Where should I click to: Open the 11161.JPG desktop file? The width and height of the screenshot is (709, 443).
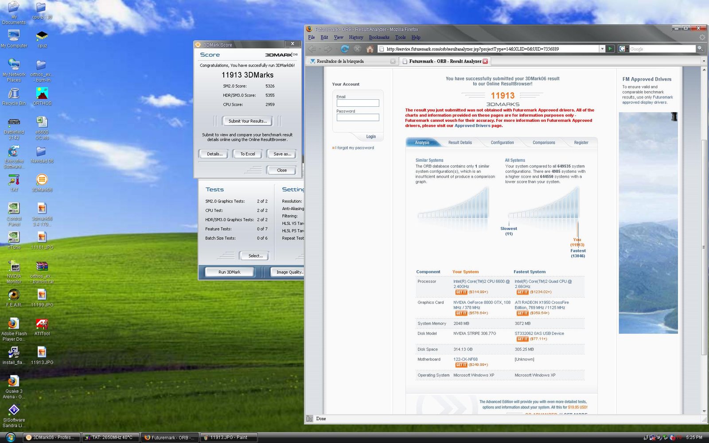42,241
